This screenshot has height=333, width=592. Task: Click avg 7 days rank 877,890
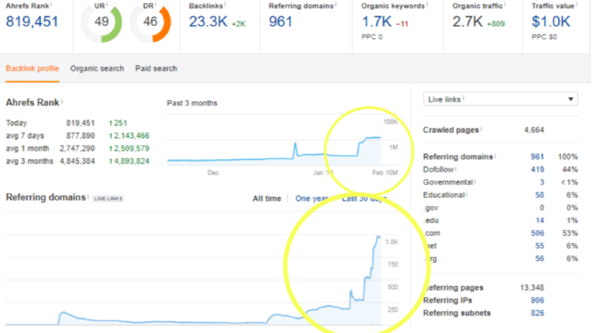(x=81, y=136)
